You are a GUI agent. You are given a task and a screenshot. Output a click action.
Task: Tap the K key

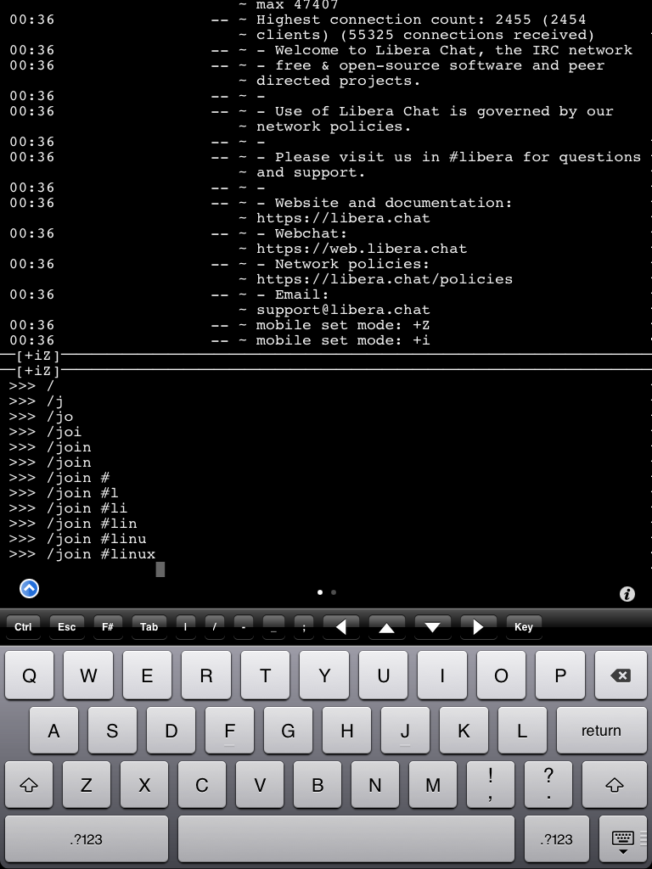coord(464,730)
